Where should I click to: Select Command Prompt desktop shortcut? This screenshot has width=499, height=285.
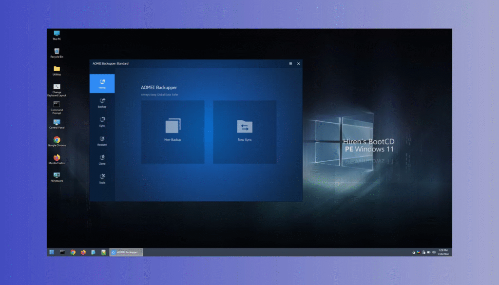pos(57,106)
